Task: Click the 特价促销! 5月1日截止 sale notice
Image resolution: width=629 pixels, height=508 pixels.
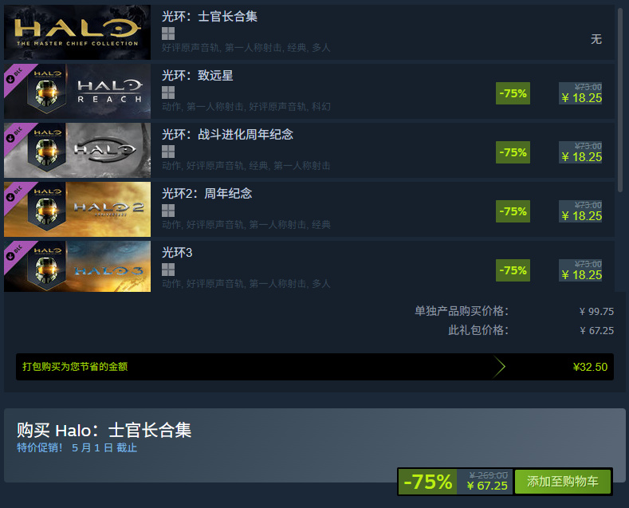Action: pyautogui.click(x=77, y=447)
